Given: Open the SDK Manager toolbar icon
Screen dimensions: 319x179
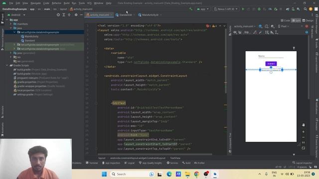Looking at the screenshot, I should pyautogui.click(x=298, y=9).
